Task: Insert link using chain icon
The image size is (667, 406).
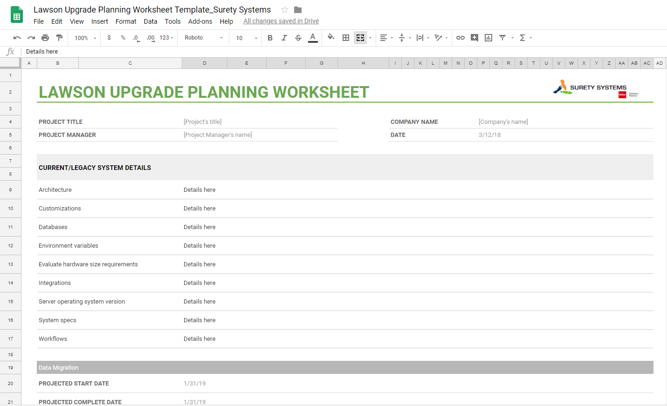Action: (461, 38)
